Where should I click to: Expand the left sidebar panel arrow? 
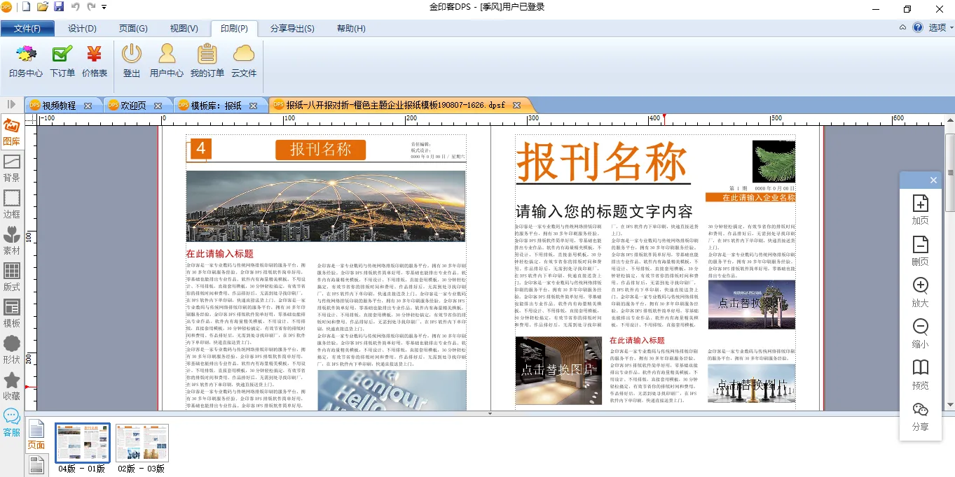11,104
